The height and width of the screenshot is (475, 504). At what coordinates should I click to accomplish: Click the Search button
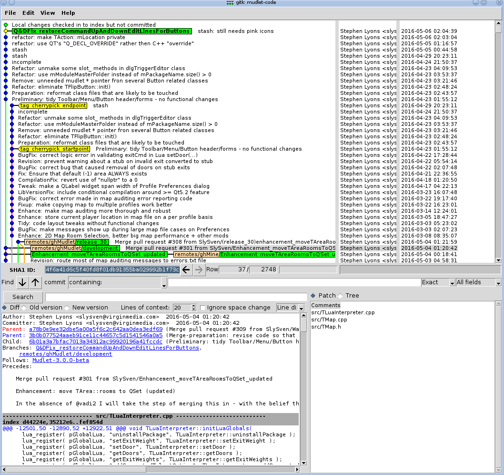click(x=23, y=297)
